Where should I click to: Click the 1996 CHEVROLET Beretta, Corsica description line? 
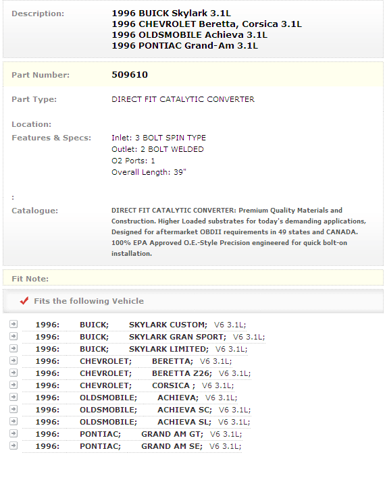point(207,24)
